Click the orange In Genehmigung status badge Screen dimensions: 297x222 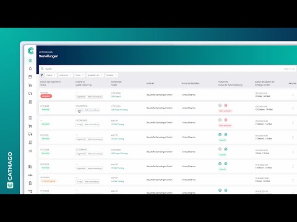[48, 181]
